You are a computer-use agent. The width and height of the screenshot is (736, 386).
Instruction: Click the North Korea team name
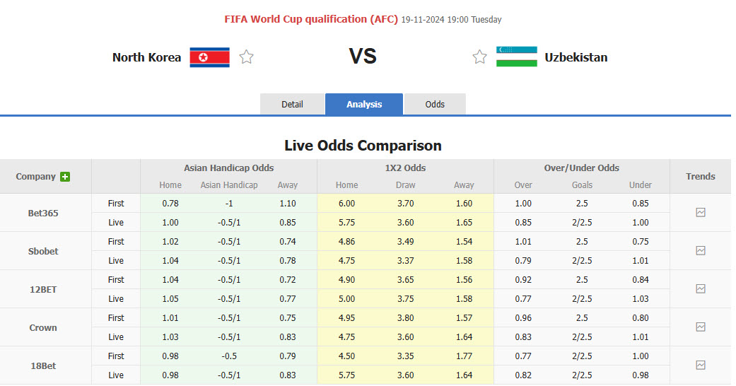point(146,57)
